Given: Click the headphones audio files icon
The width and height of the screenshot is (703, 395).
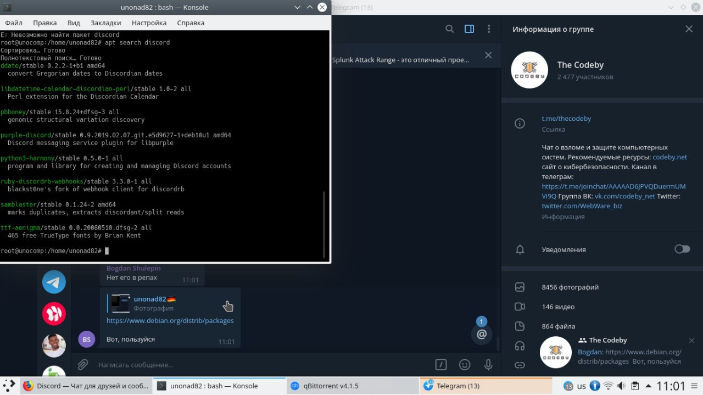Looking at the screenshot, I should pyautogui.click(x=520, y=346).
